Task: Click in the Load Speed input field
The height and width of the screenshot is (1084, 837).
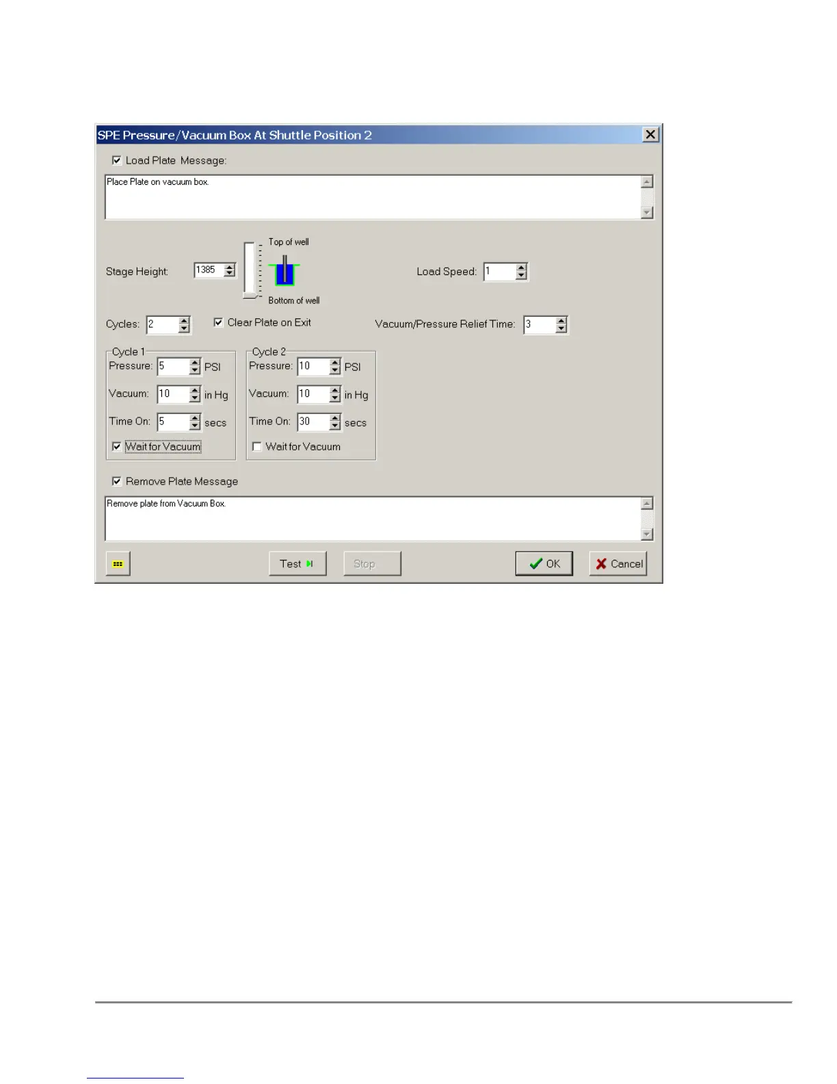Action: pyautogui.click(x=500, y=272)
